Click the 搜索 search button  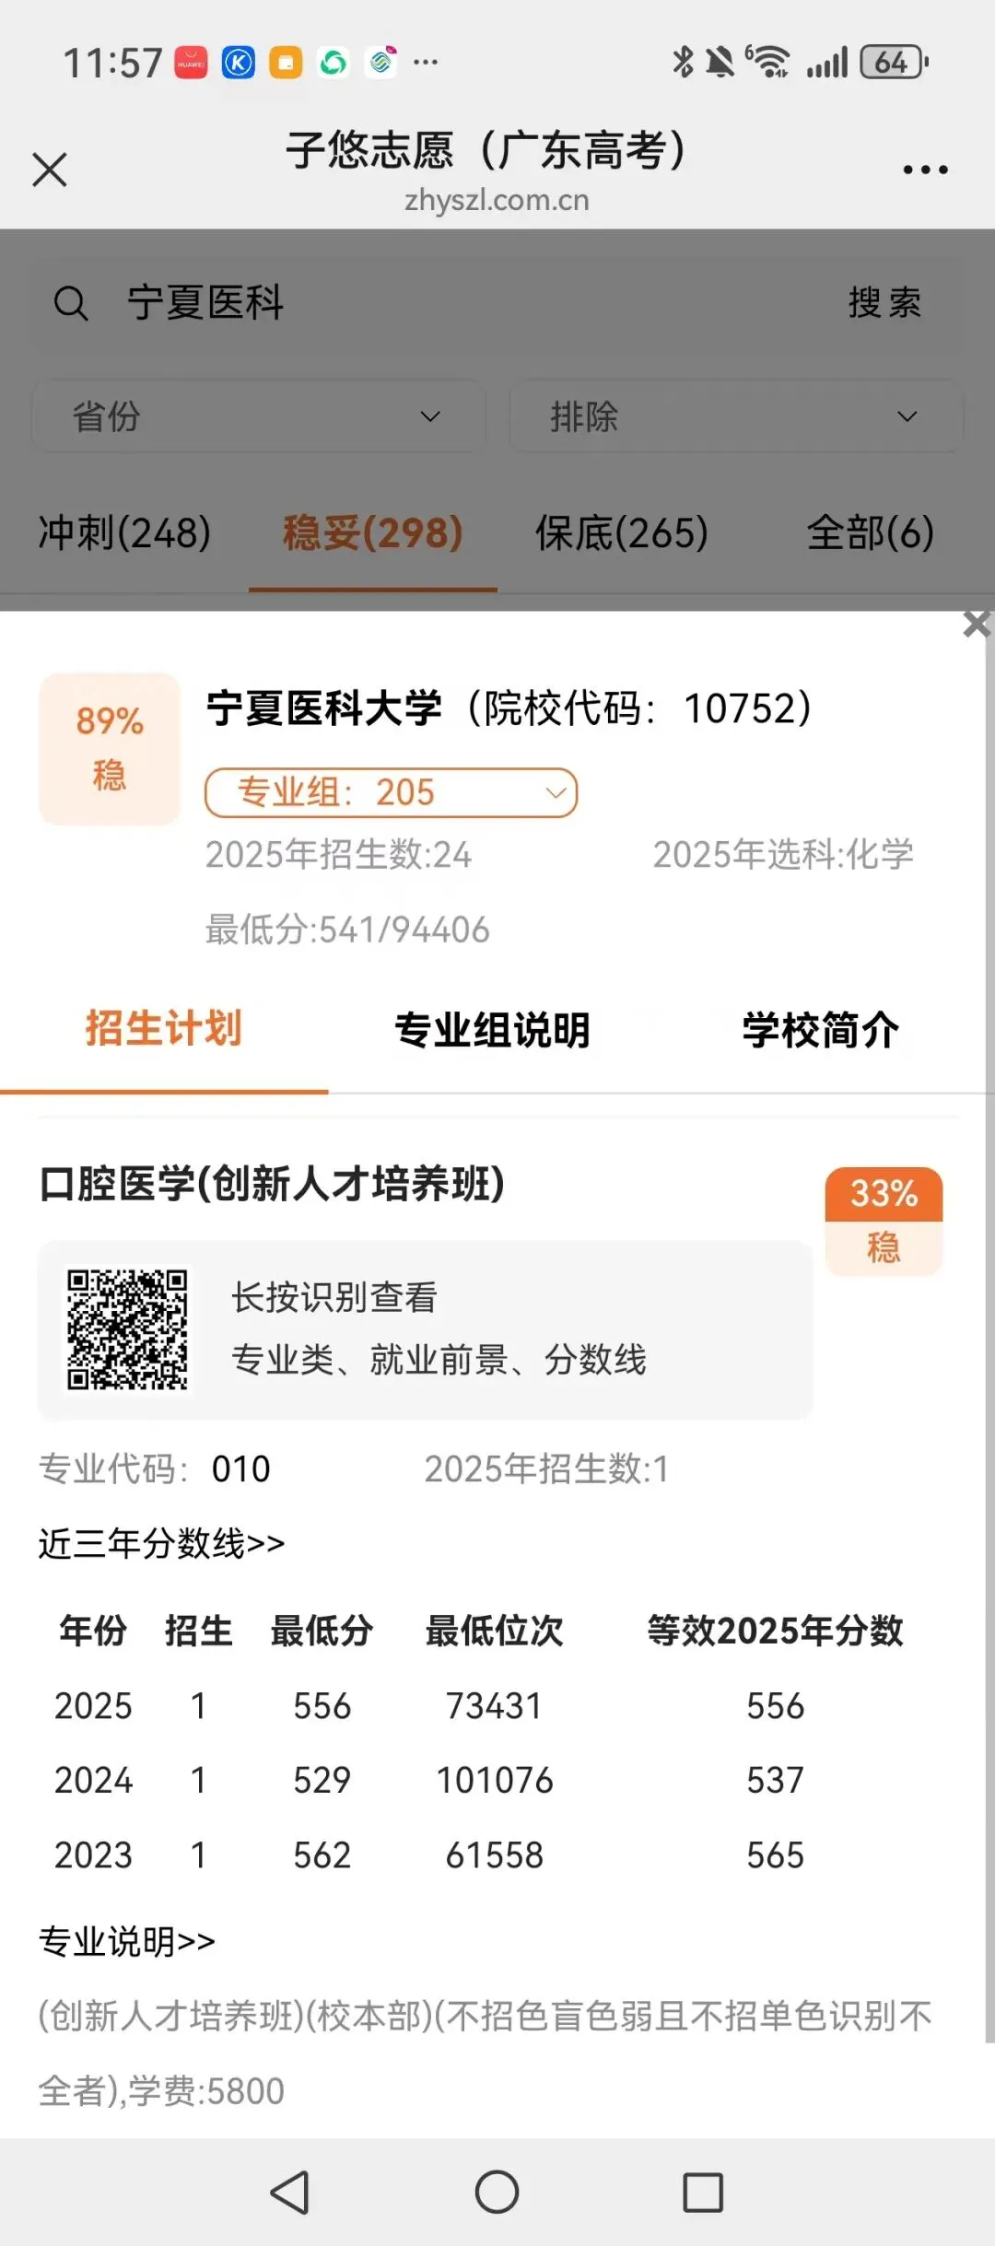pyautogui.click(x=885, y=303)
